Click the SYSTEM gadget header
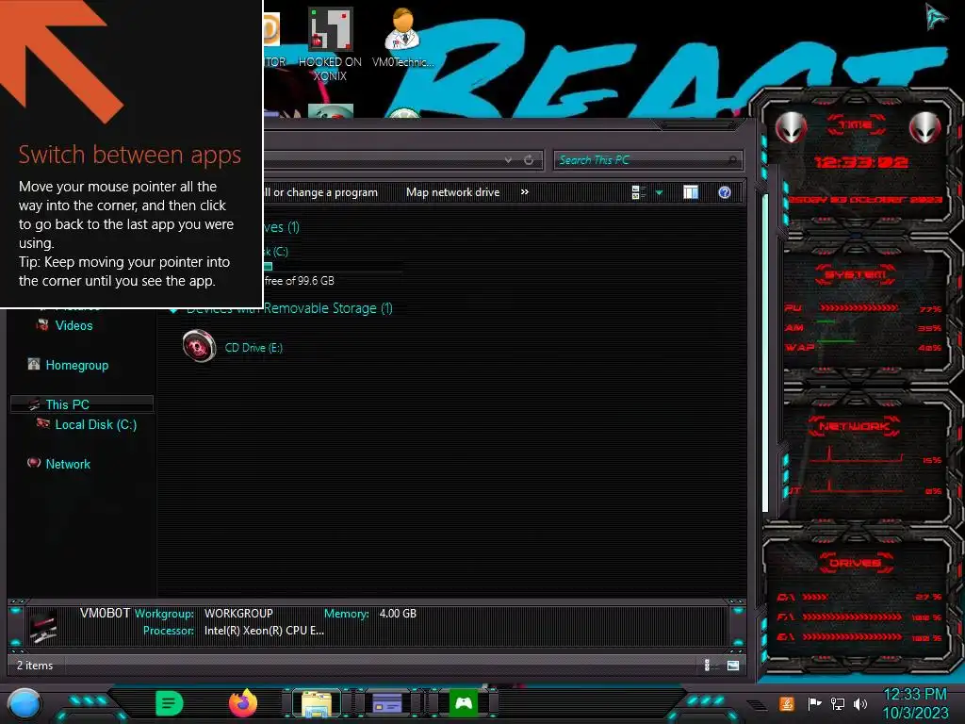 [855, 274]
